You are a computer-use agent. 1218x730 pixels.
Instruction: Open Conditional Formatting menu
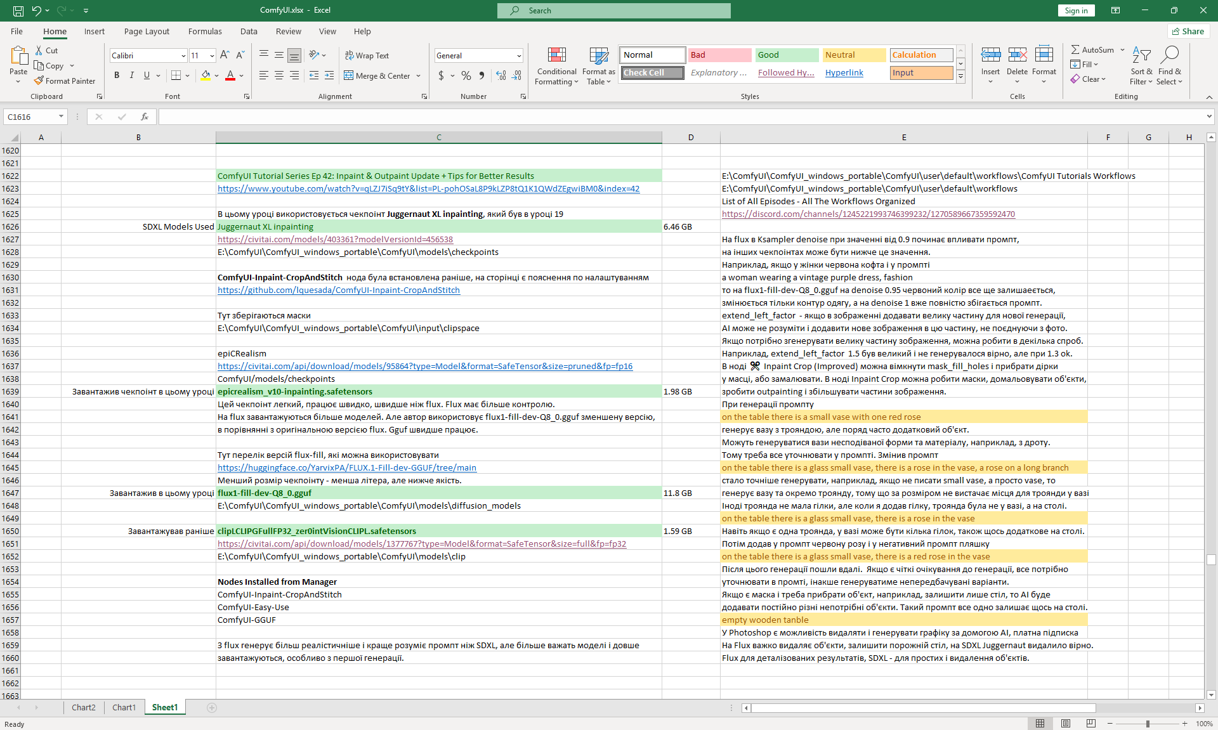[x=556, y=66]
